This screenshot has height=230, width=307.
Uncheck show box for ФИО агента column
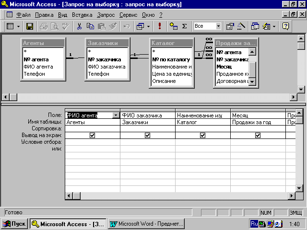coord(92,135)
